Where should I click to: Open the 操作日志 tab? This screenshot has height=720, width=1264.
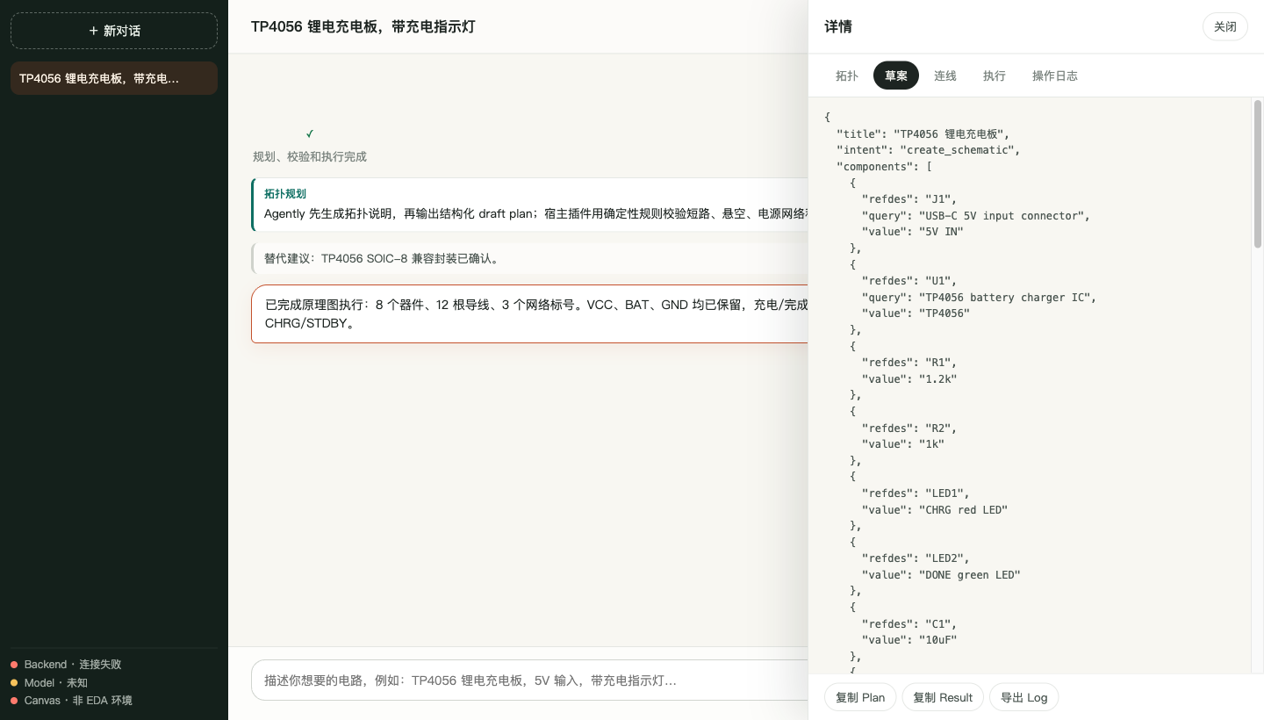(1055, 76)
